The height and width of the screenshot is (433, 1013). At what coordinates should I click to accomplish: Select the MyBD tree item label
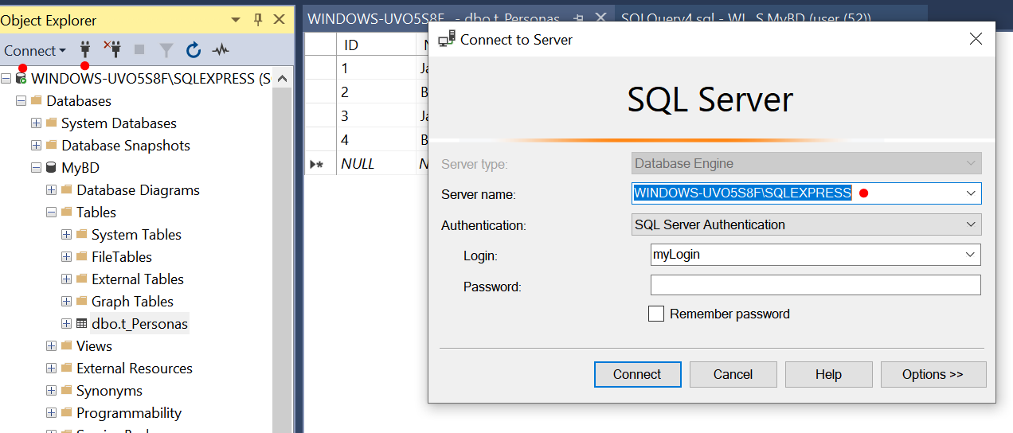click(x=80, y=168)
